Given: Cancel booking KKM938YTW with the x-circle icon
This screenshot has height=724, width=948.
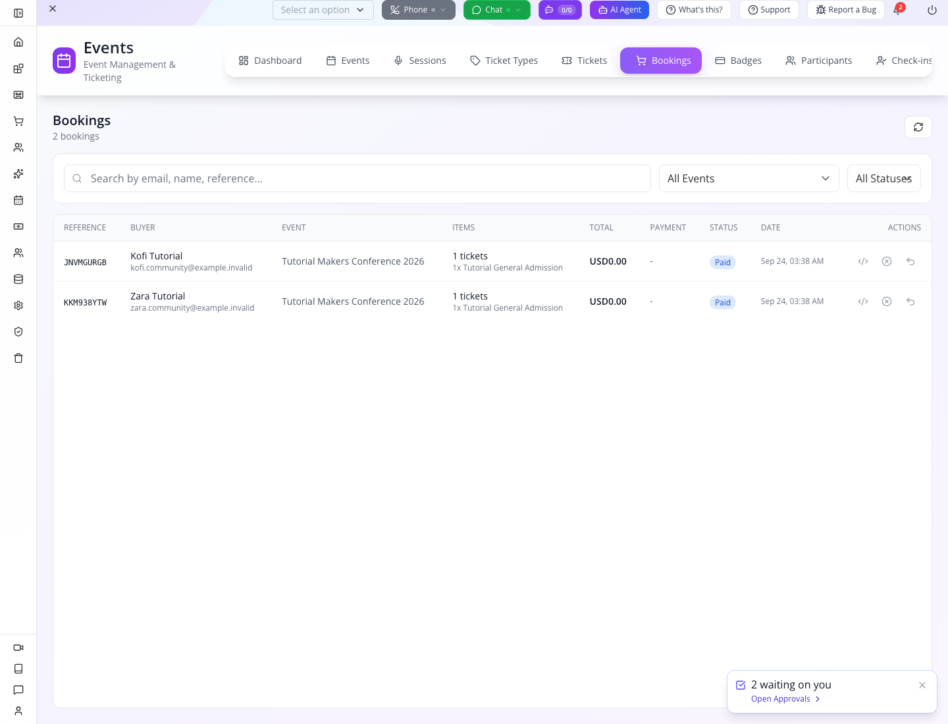Looking at the screenshot, I should (x=887, y=301).
